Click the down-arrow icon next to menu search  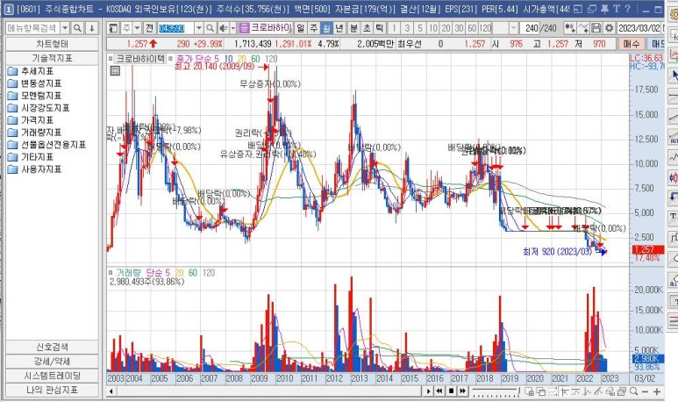coord(92,28)
